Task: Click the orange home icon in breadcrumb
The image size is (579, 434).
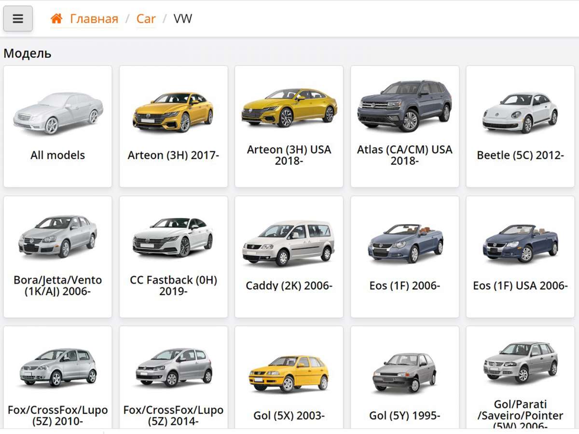Action: click(x=56, y=19)
